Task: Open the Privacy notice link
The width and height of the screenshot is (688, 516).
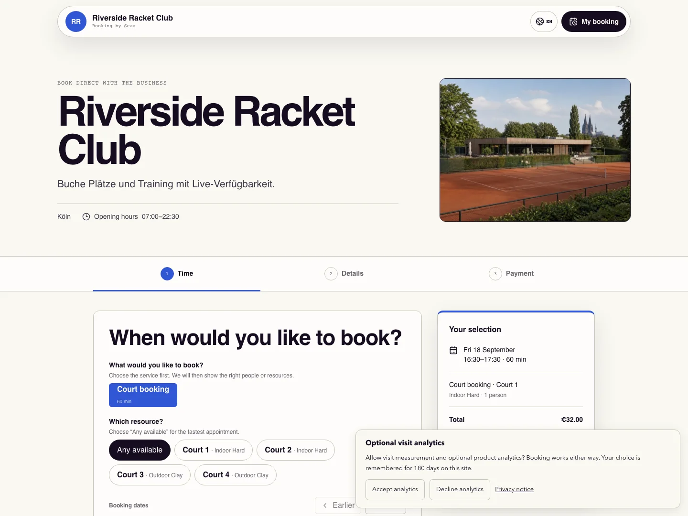Action: 514,489
